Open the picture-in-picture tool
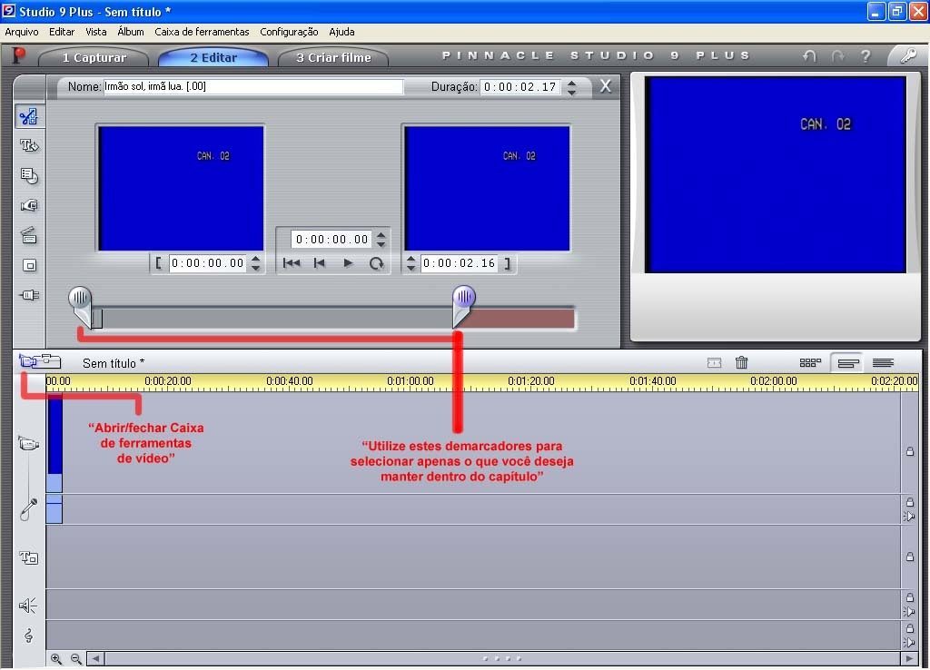This screenshot has height=670, width=930. (28, 265)
